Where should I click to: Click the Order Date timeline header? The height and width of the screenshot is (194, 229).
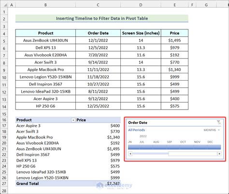(x=138, y=123)
